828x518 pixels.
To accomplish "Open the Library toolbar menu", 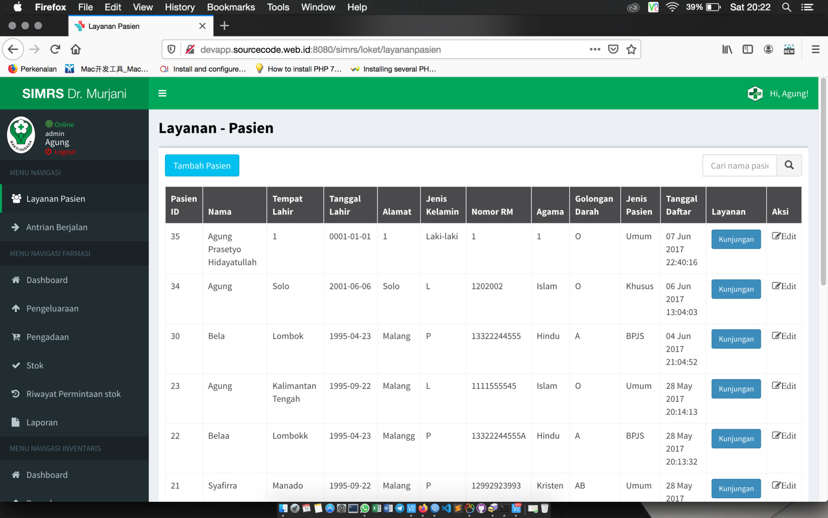I will click(727, 49).
